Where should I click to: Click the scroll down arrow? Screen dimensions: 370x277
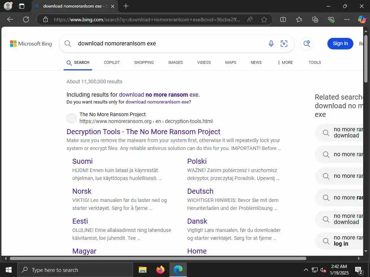tap(366, 251)
